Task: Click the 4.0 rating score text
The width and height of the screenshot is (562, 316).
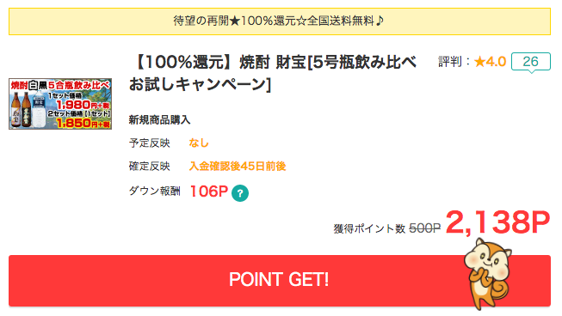Action: [x=496, y=62]
